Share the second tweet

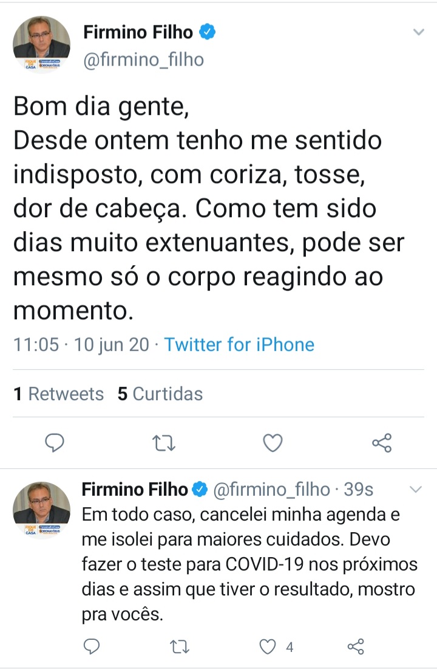(356, 647)
